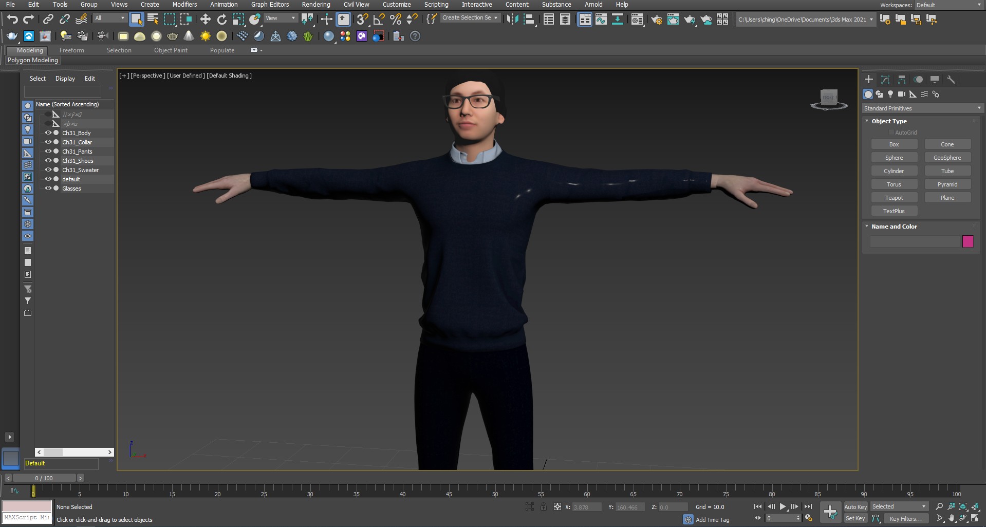Click the Mirror tool icon
Viewport: 986px width, 527px height.
[x=512, y=20]
